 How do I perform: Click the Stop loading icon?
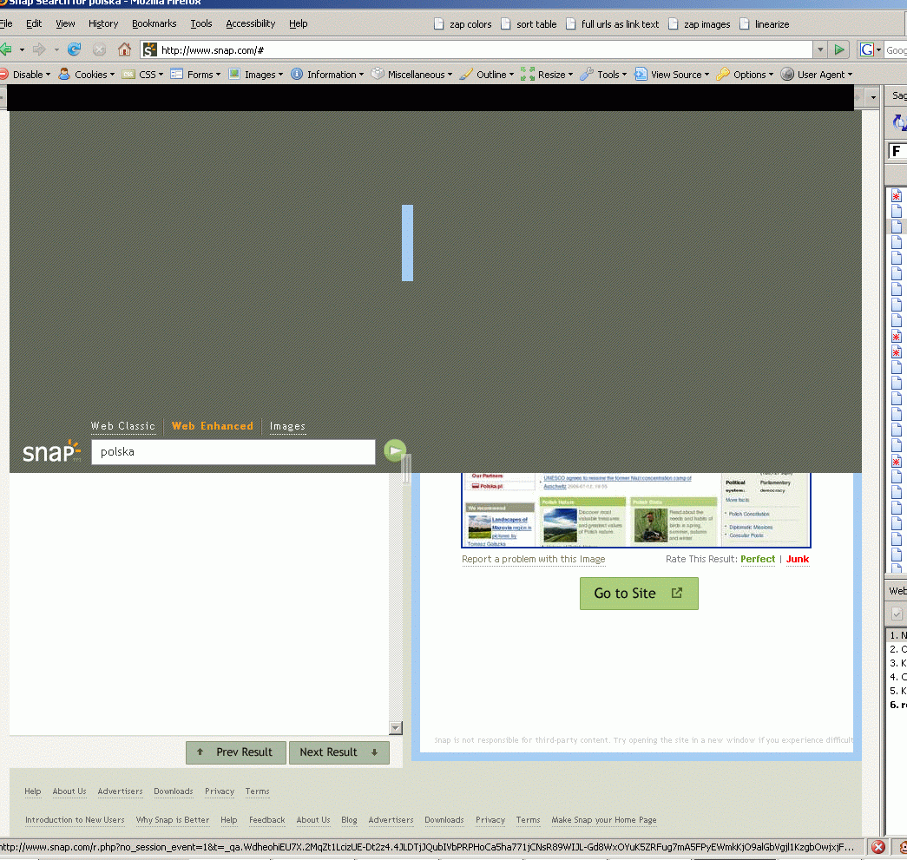[100, 49]
